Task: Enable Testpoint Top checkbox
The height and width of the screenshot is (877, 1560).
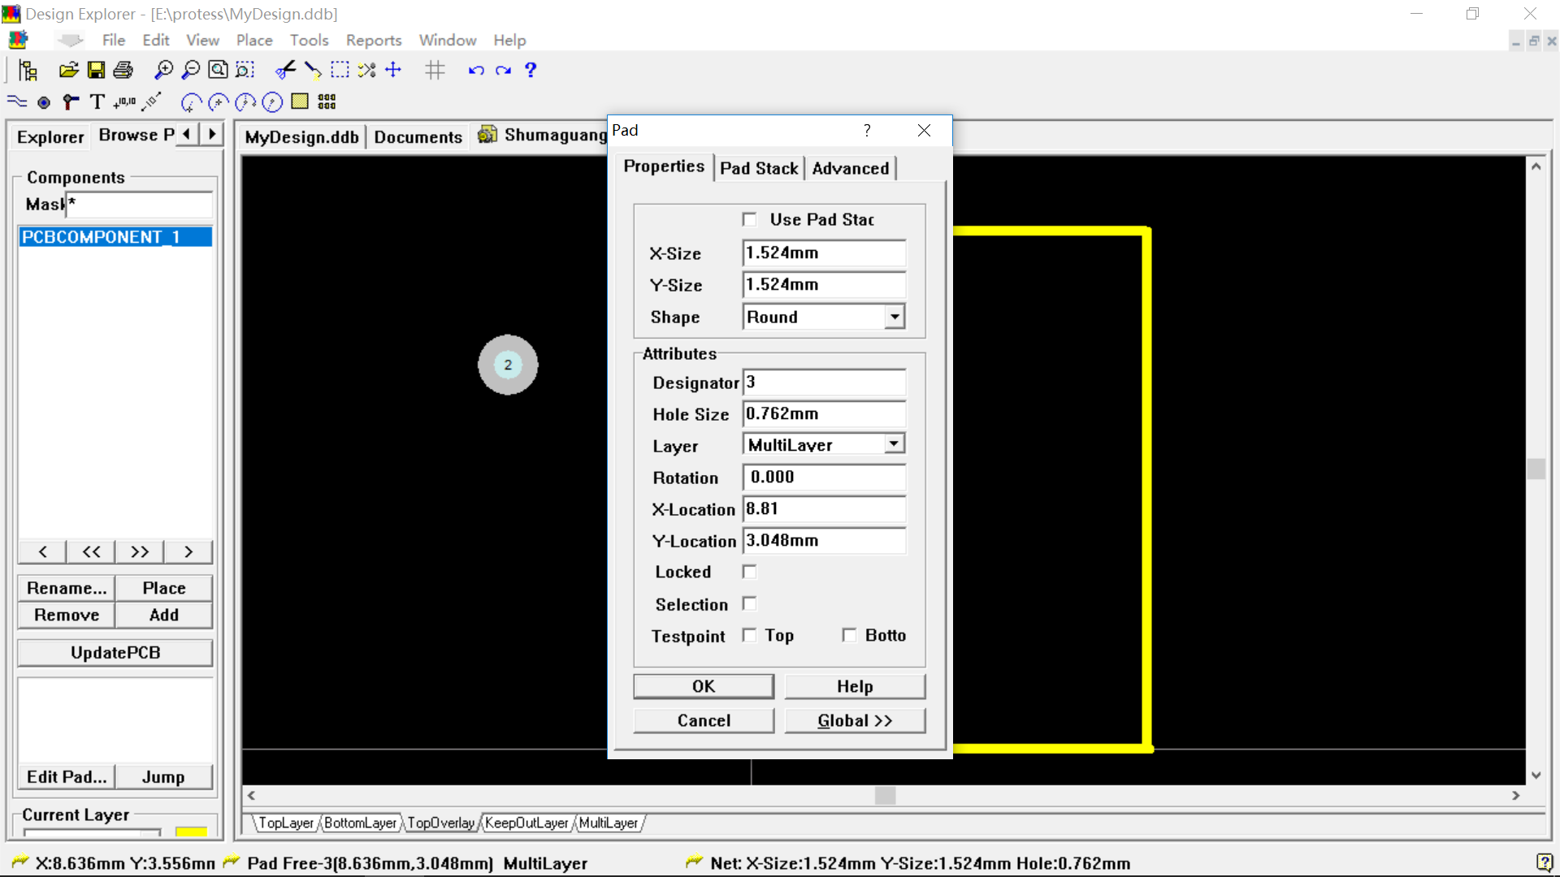Action: [750, 635]
